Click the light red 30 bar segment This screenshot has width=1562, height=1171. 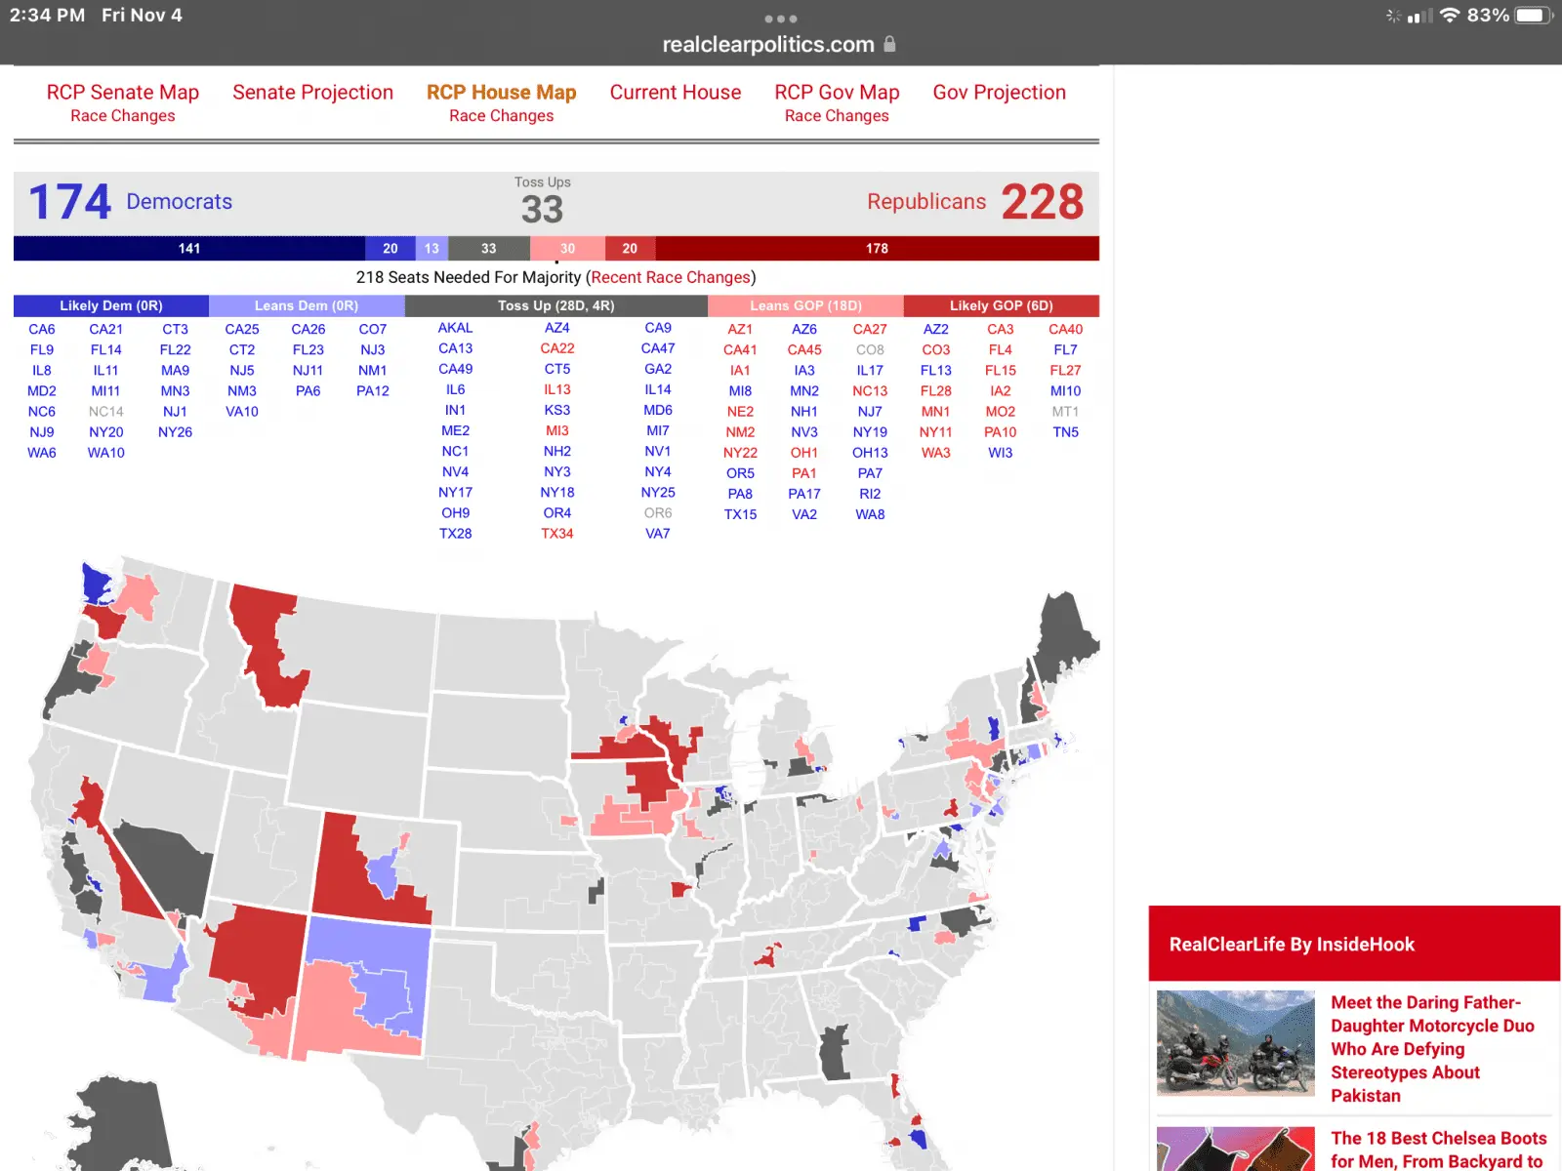[x=567, y=249]
